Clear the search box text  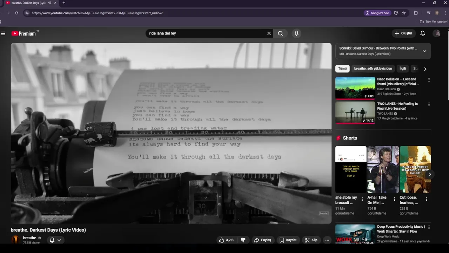tap(269, 33)
